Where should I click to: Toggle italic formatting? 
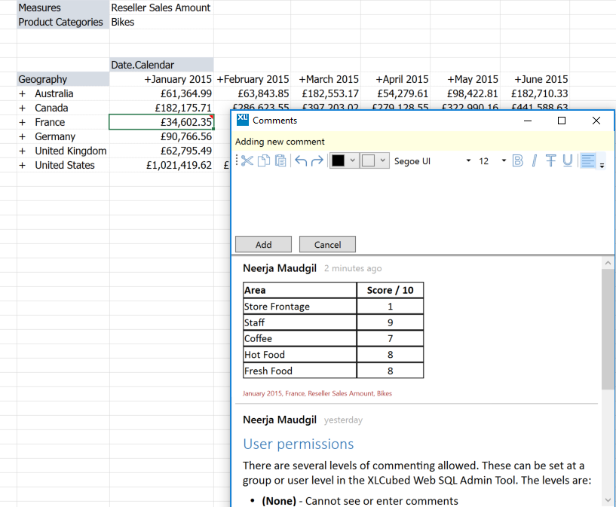click(x=535, y=160)
